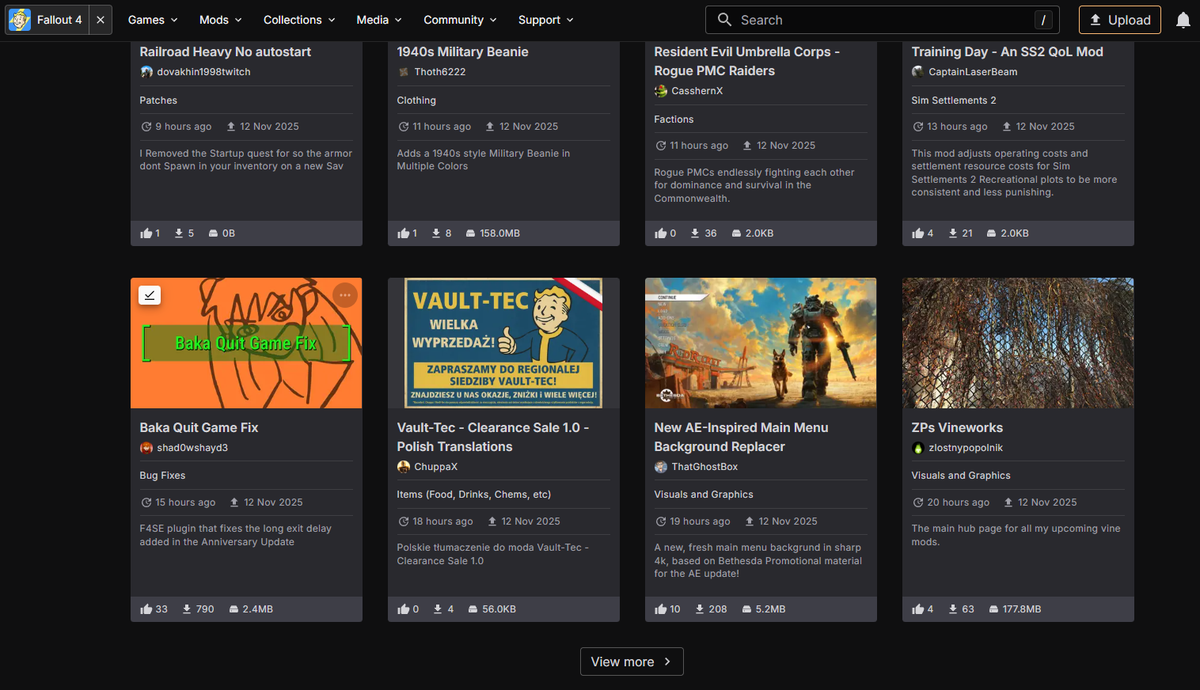
Task: Click the slash keyboard shortcut hint in search
Action: (1043, 20)
